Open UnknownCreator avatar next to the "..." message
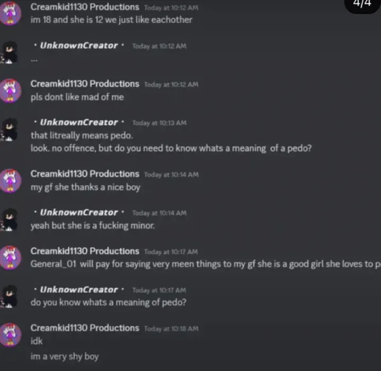381x371 pixels. pyautogui.click(x=9, y=52)
